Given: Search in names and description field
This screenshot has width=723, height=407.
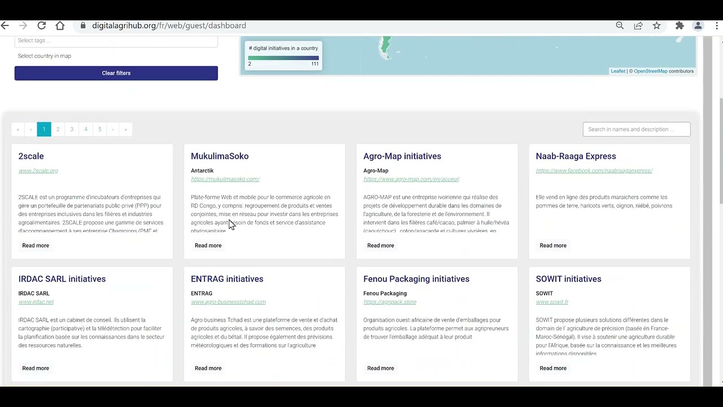Looking at the screenshot, I should pos(637,129).
